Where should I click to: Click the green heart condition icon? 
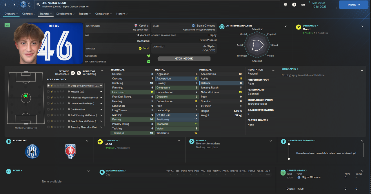pyautogui.click(x=149, y=56)
